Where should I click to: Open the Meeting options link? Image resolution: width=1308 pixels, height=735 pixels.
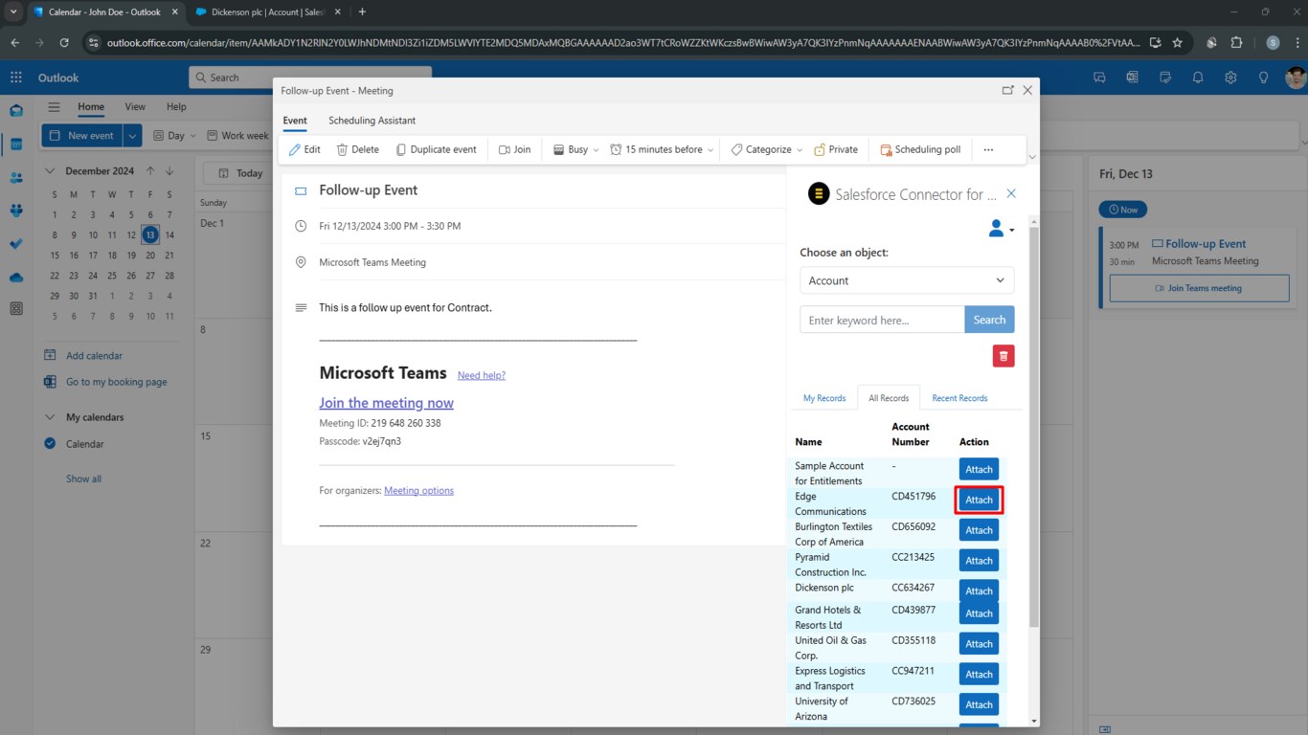pyautogui.click(x=418, y=491)
